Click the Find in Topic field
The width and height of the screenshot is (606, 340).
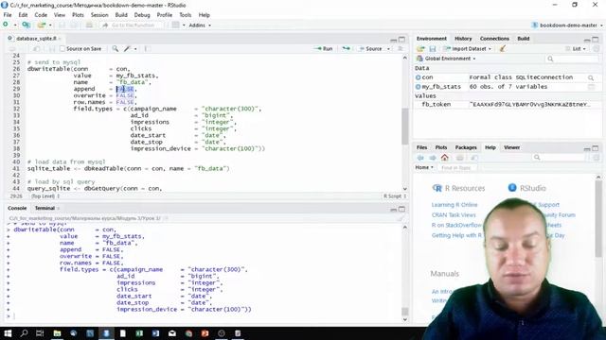(x=457, y=168)
